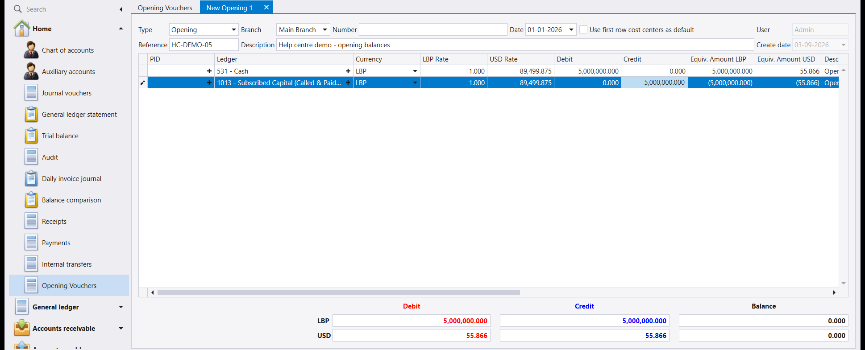Switch to the Opening Vouchers tab
This screenshot has height=350, width=865.
(x=165, y=8)
